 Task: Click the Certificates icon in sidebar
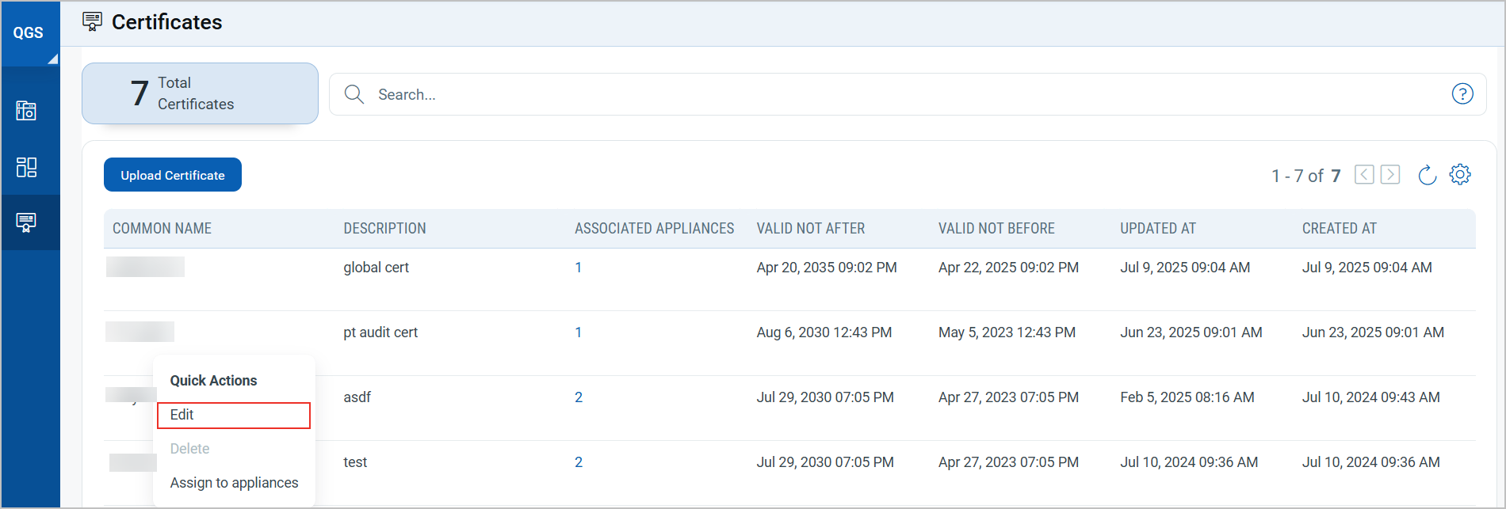click(x=27, y=222)
